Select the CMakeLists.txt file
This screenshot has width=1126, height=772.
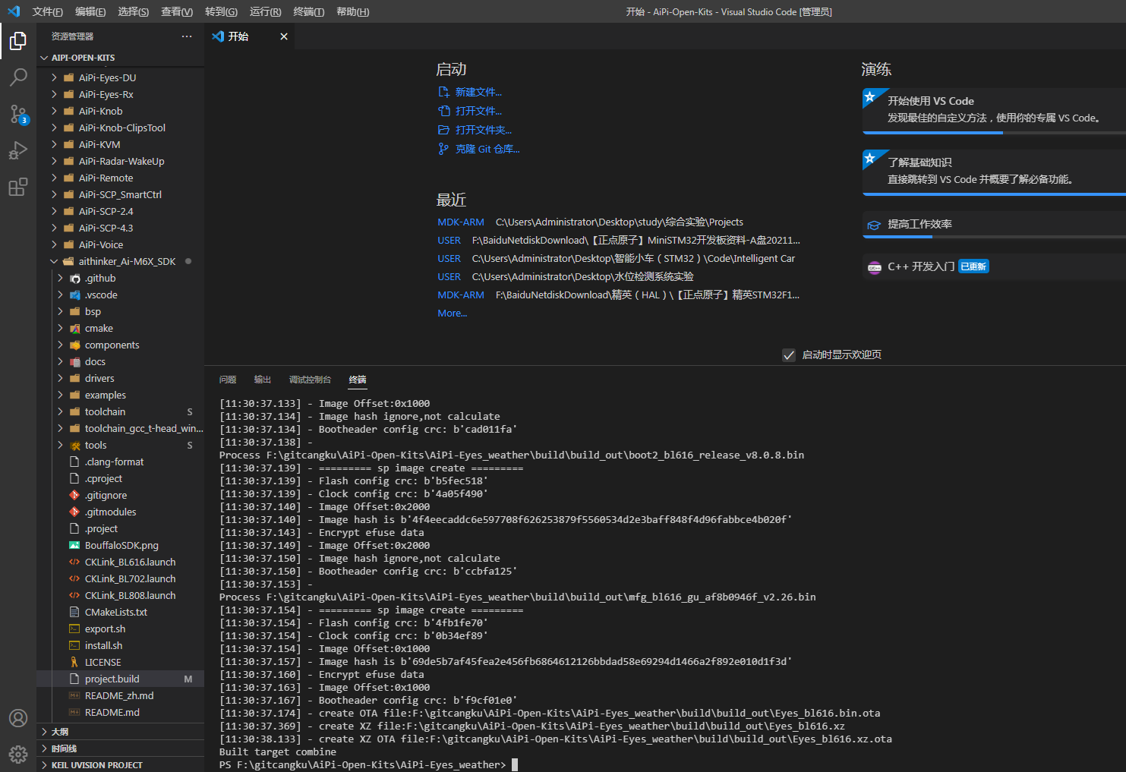click(120, 612)
